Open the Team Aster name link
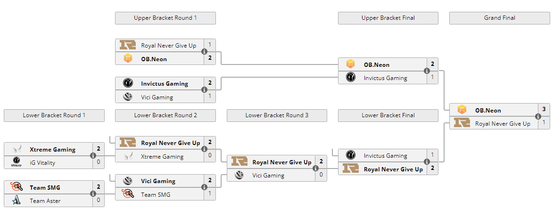Screen dimensions: 553x209 coord(45,201)
